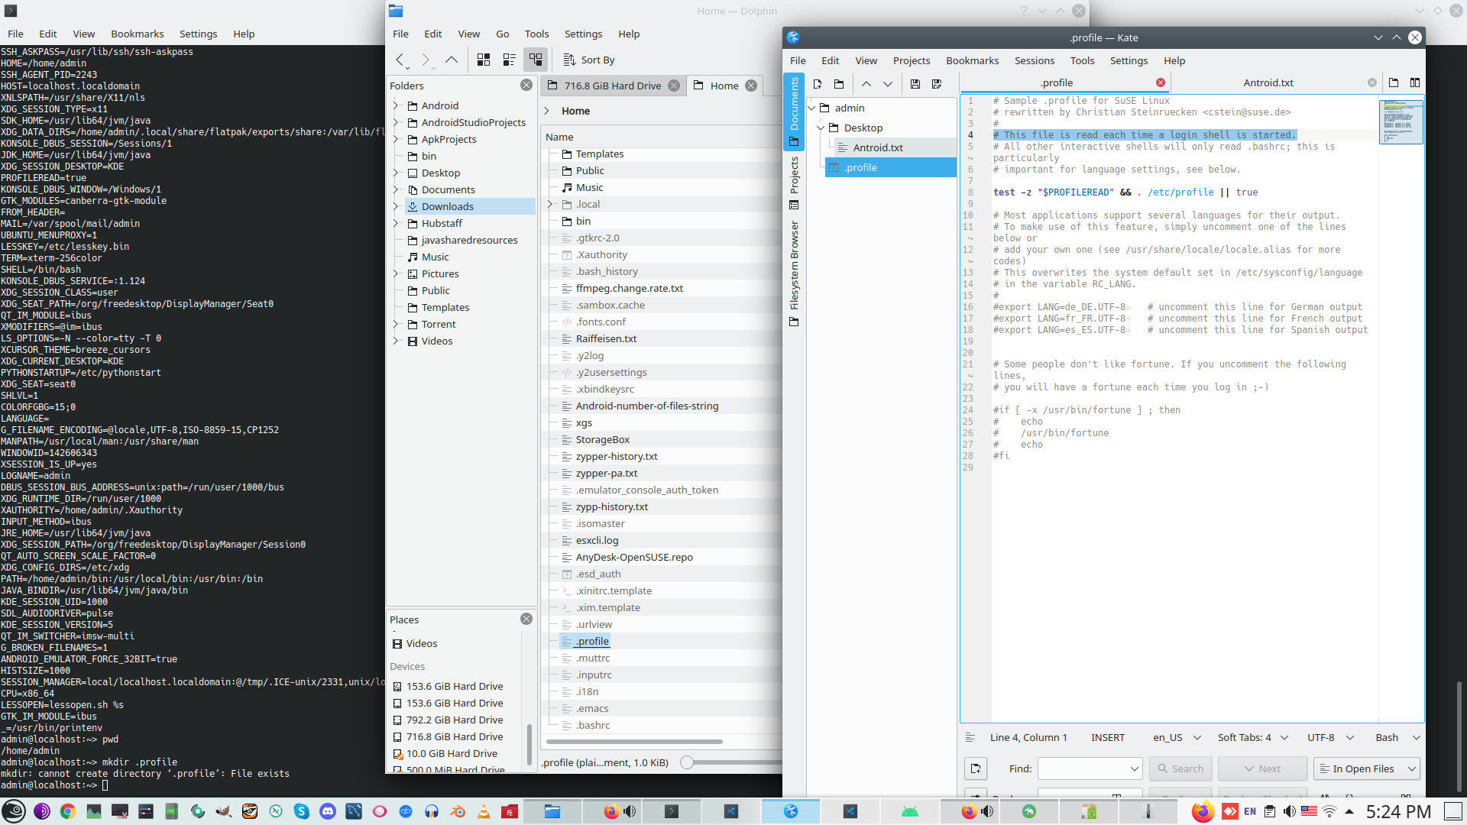Click Kate's split view icon beside tabs
Viewport: 1467px width, 825px height.
(1414, 82)
